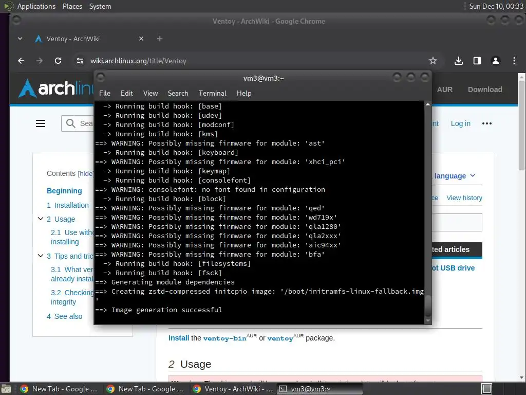Open the System menu in top panel
The width and height of the screenshot is (526, 395).
[100, 6]
